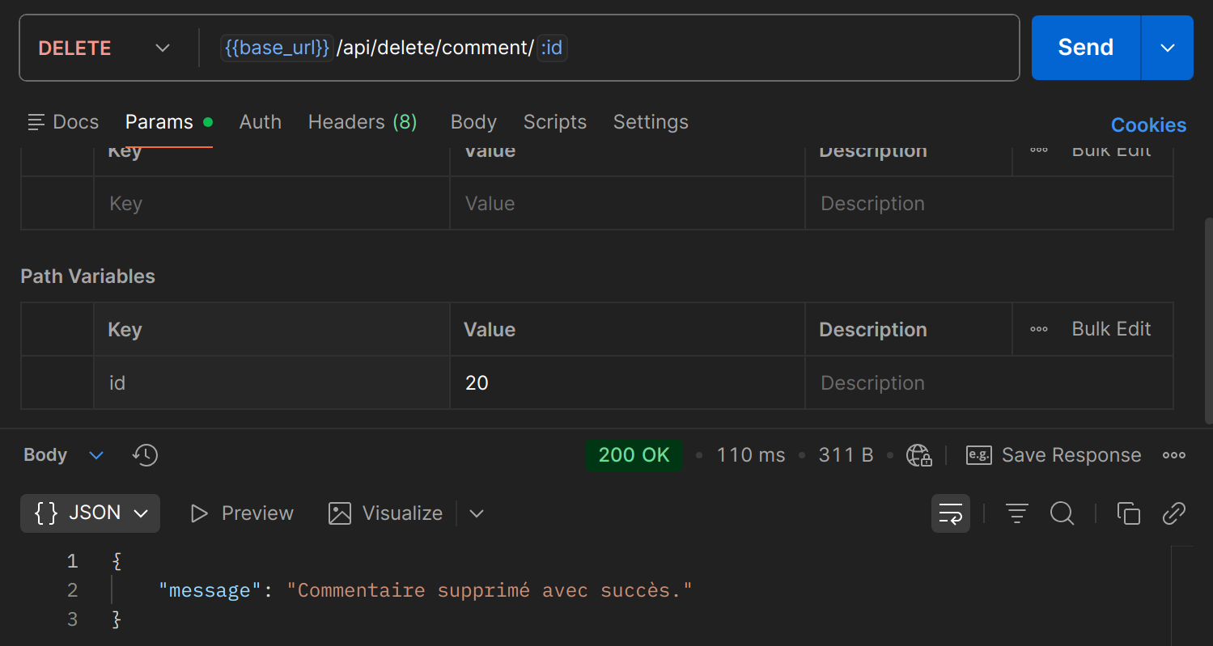Click the filter response icon
1213x646 pixels.
click(x=1016, y=513)
